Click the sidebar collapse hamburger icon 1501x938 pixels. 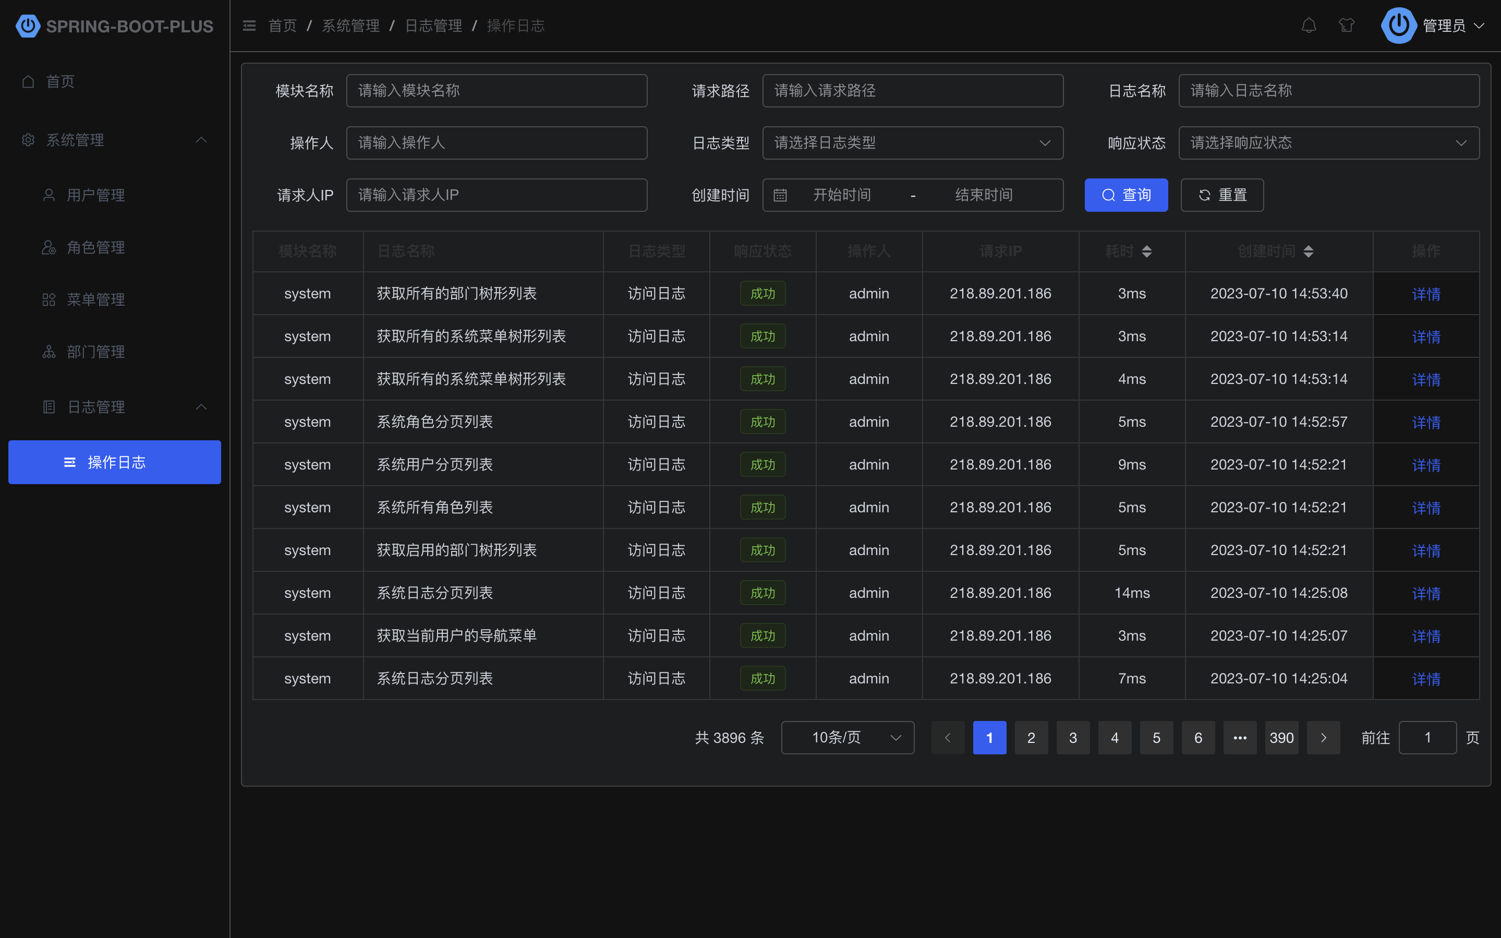tap(249, 26)
